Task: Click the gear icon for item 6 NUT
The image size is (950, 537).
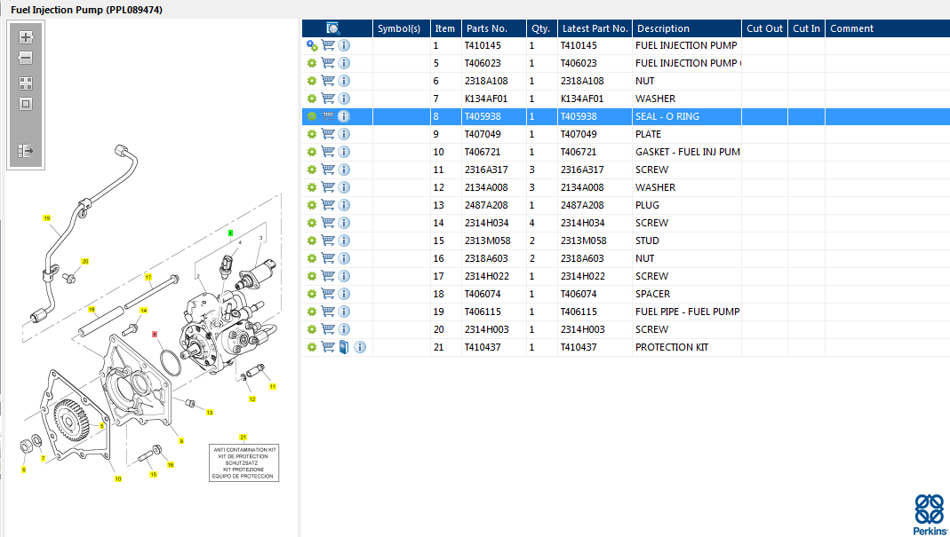Action: (311, 81)
